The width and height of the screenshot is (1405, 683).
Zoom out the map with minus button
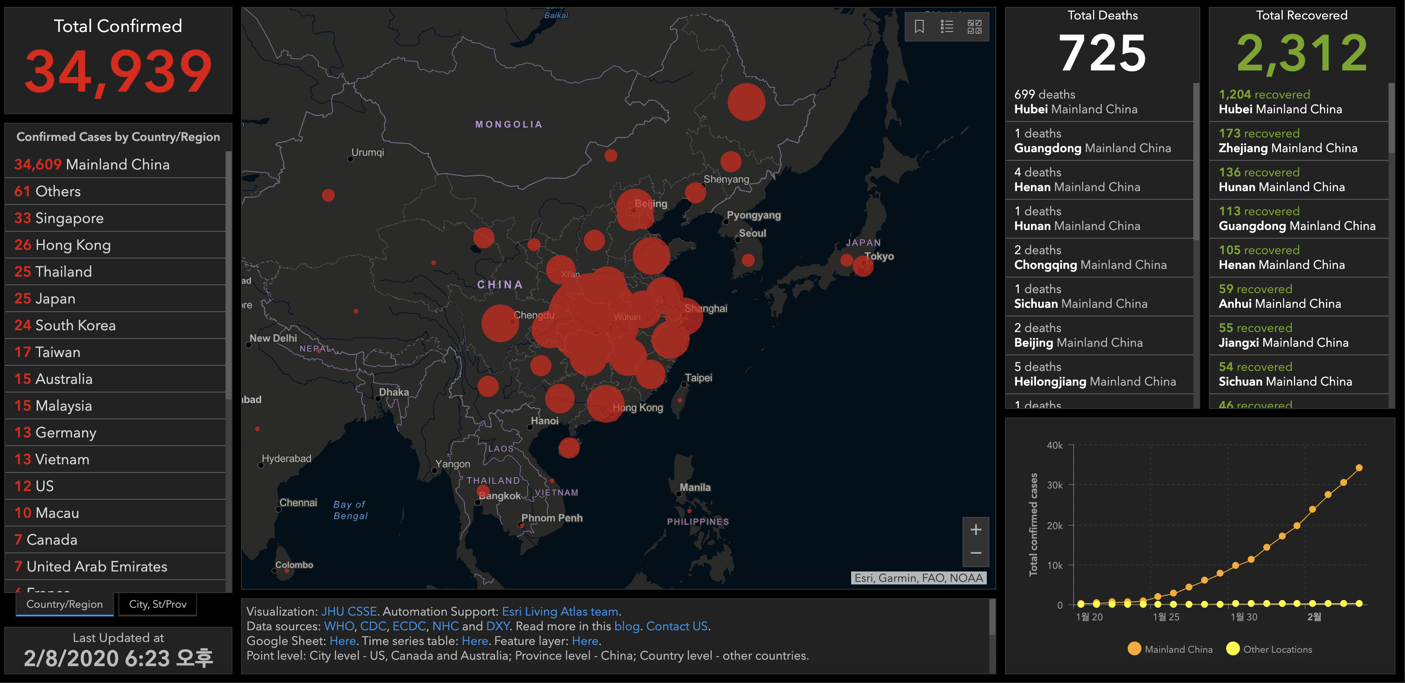pos(976,553)
